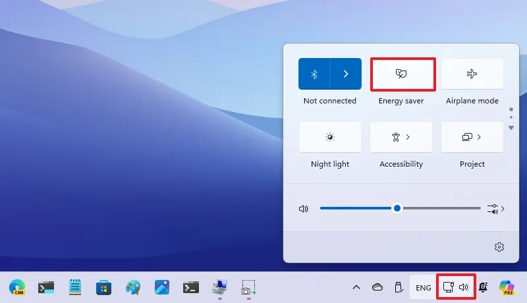The width and height of the screenshot is (527, 303).
Task: Enable Energy saver mode
Action: [402, 74]
